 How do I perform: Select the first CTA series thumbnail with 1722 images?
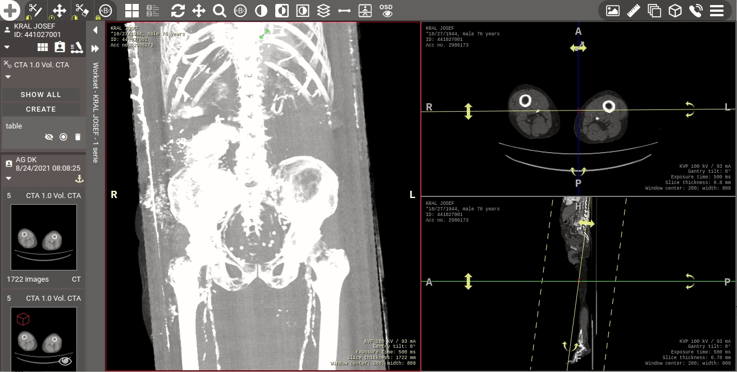(x=44, y=237)
